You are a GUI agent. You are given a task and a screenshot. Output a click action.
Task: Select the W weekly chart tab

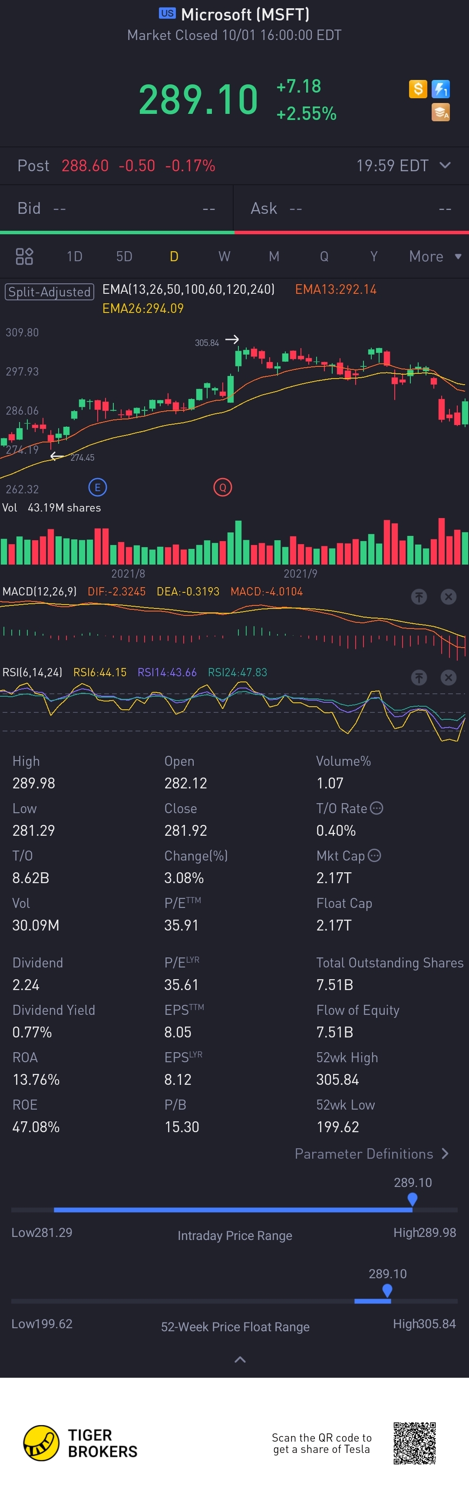pos(224,256)
